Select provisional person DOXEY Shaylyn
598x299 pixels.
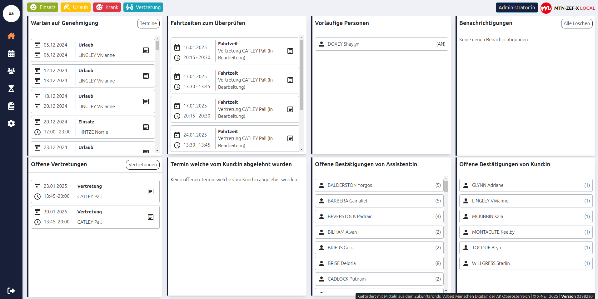[381, 44]
